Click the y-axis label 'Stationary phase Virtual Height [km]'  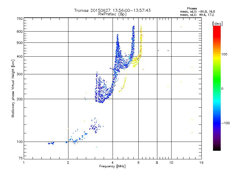click(13, 88)
